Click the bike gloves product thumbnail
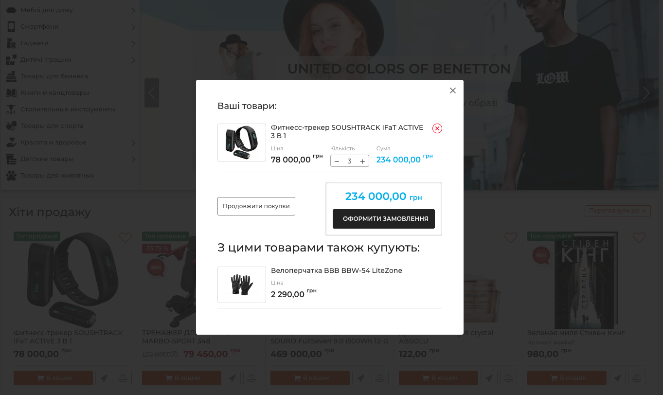Screen dimensions: 663x395 242,285
